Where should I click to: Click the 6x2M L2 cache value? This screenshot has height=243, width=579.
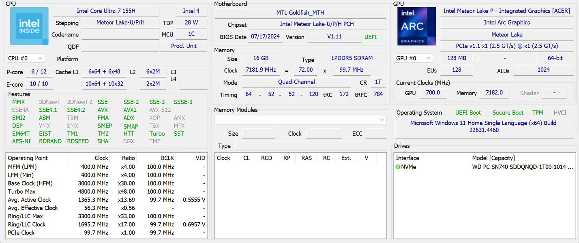(x=153, y=72)
